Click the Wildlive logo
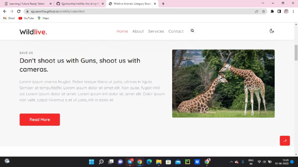The width and height of the screenshot is (298, 167). pos(33,32)
